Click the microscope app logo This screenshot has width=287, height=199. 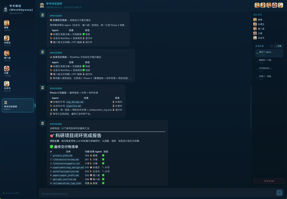5,10
